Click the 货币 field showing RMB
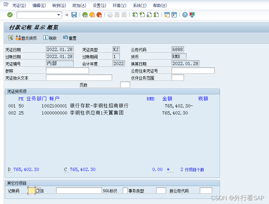Image resolution: width=269 pixels, height=204 pixels. pos(179,56)
